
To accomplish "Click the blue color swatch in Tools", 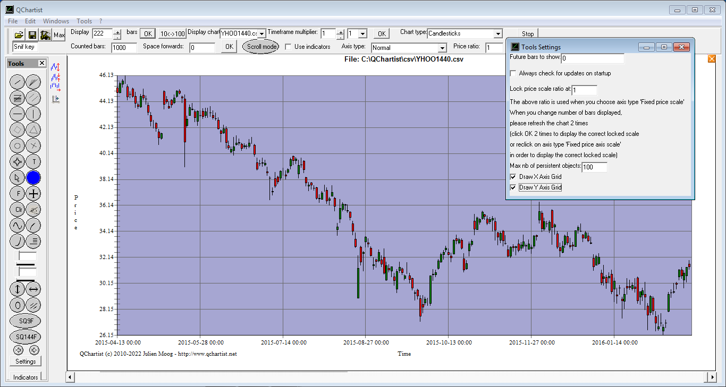I will pos(33,178).
